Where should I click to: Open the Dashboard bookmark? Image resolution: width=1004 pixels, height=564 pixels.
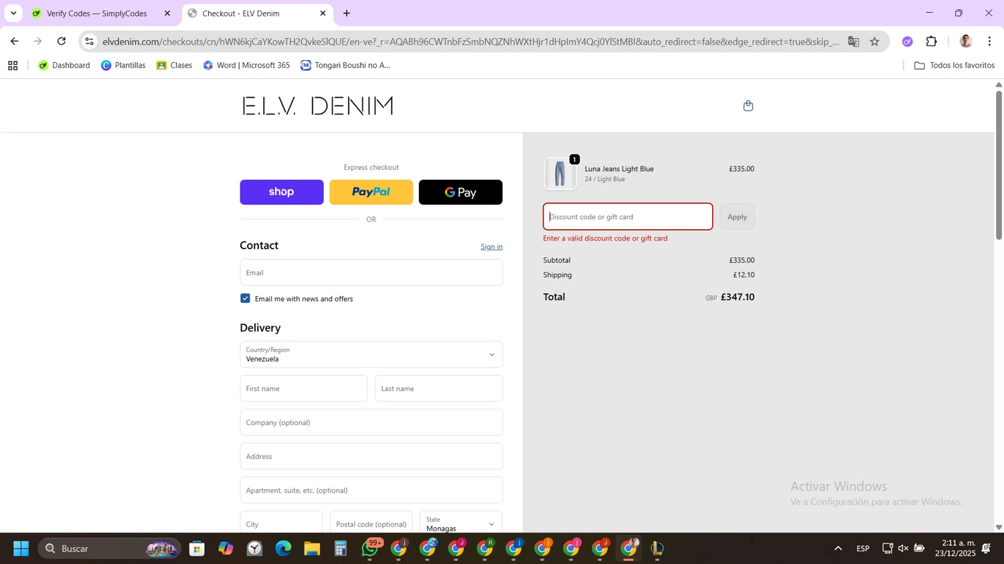tap(64, 65)
